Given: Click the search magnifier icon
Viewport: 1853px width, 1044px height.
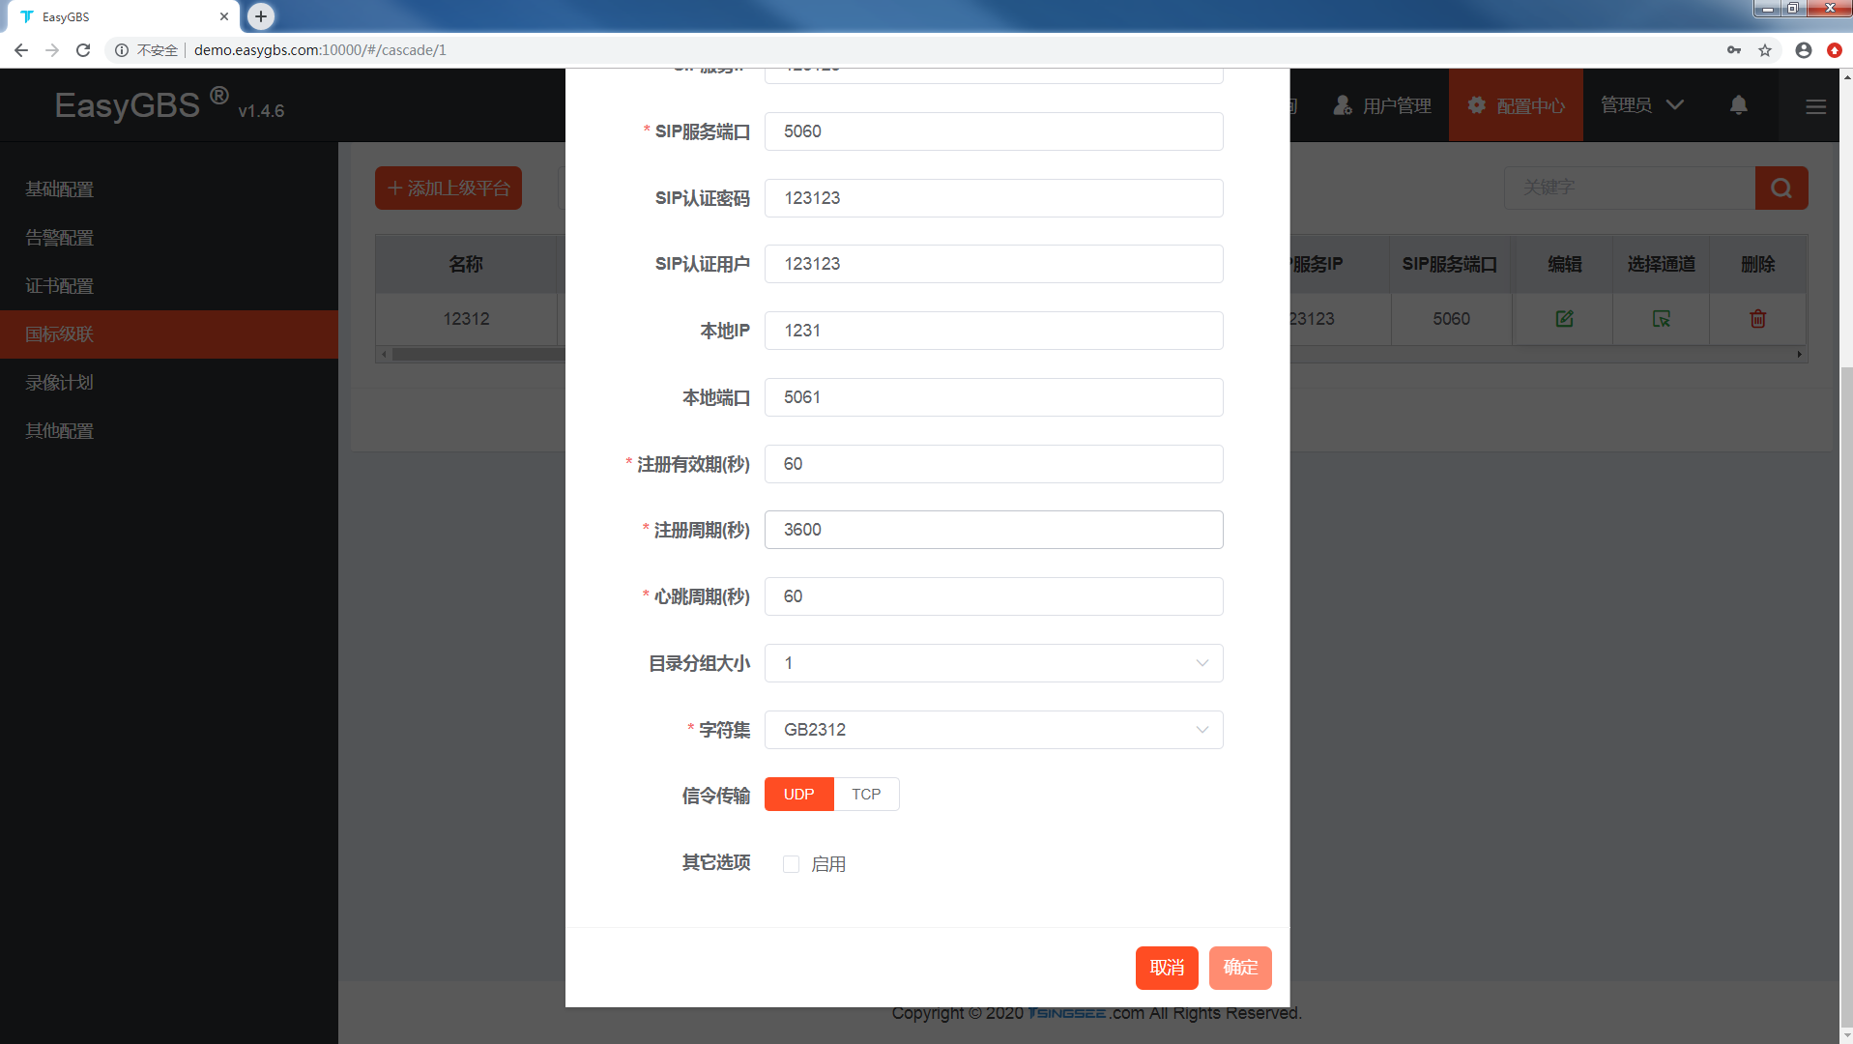Looking at the screenshot, I should [1781, 188].
